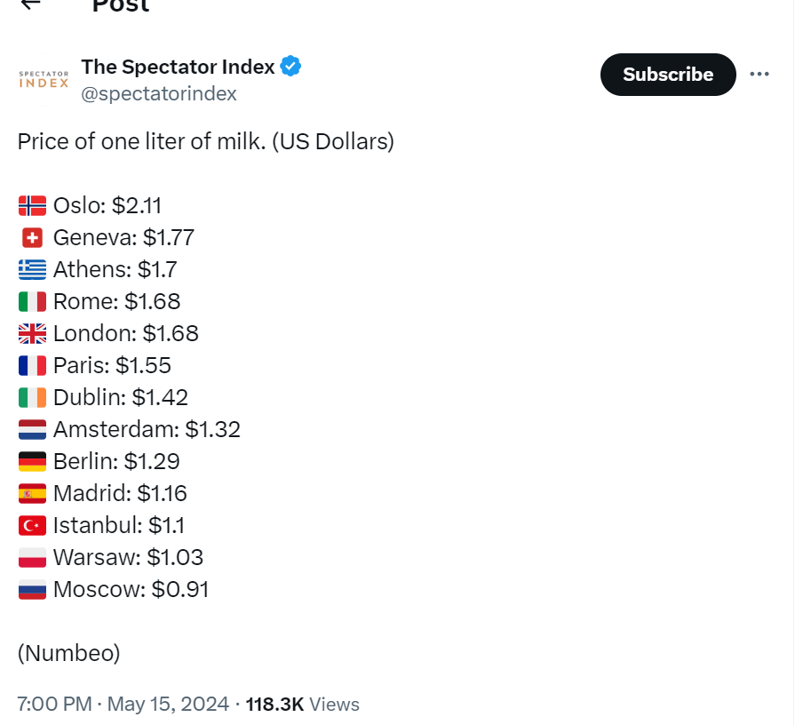Image resolution: width=803 pixels, height=725 pixels.
Task: Open The Spectator Index profile avatar
Action: tap(44, 78)
